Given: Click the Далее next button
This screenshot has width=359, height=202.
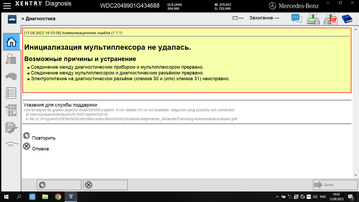Looking at the screenshot, I should click(335, 185).
